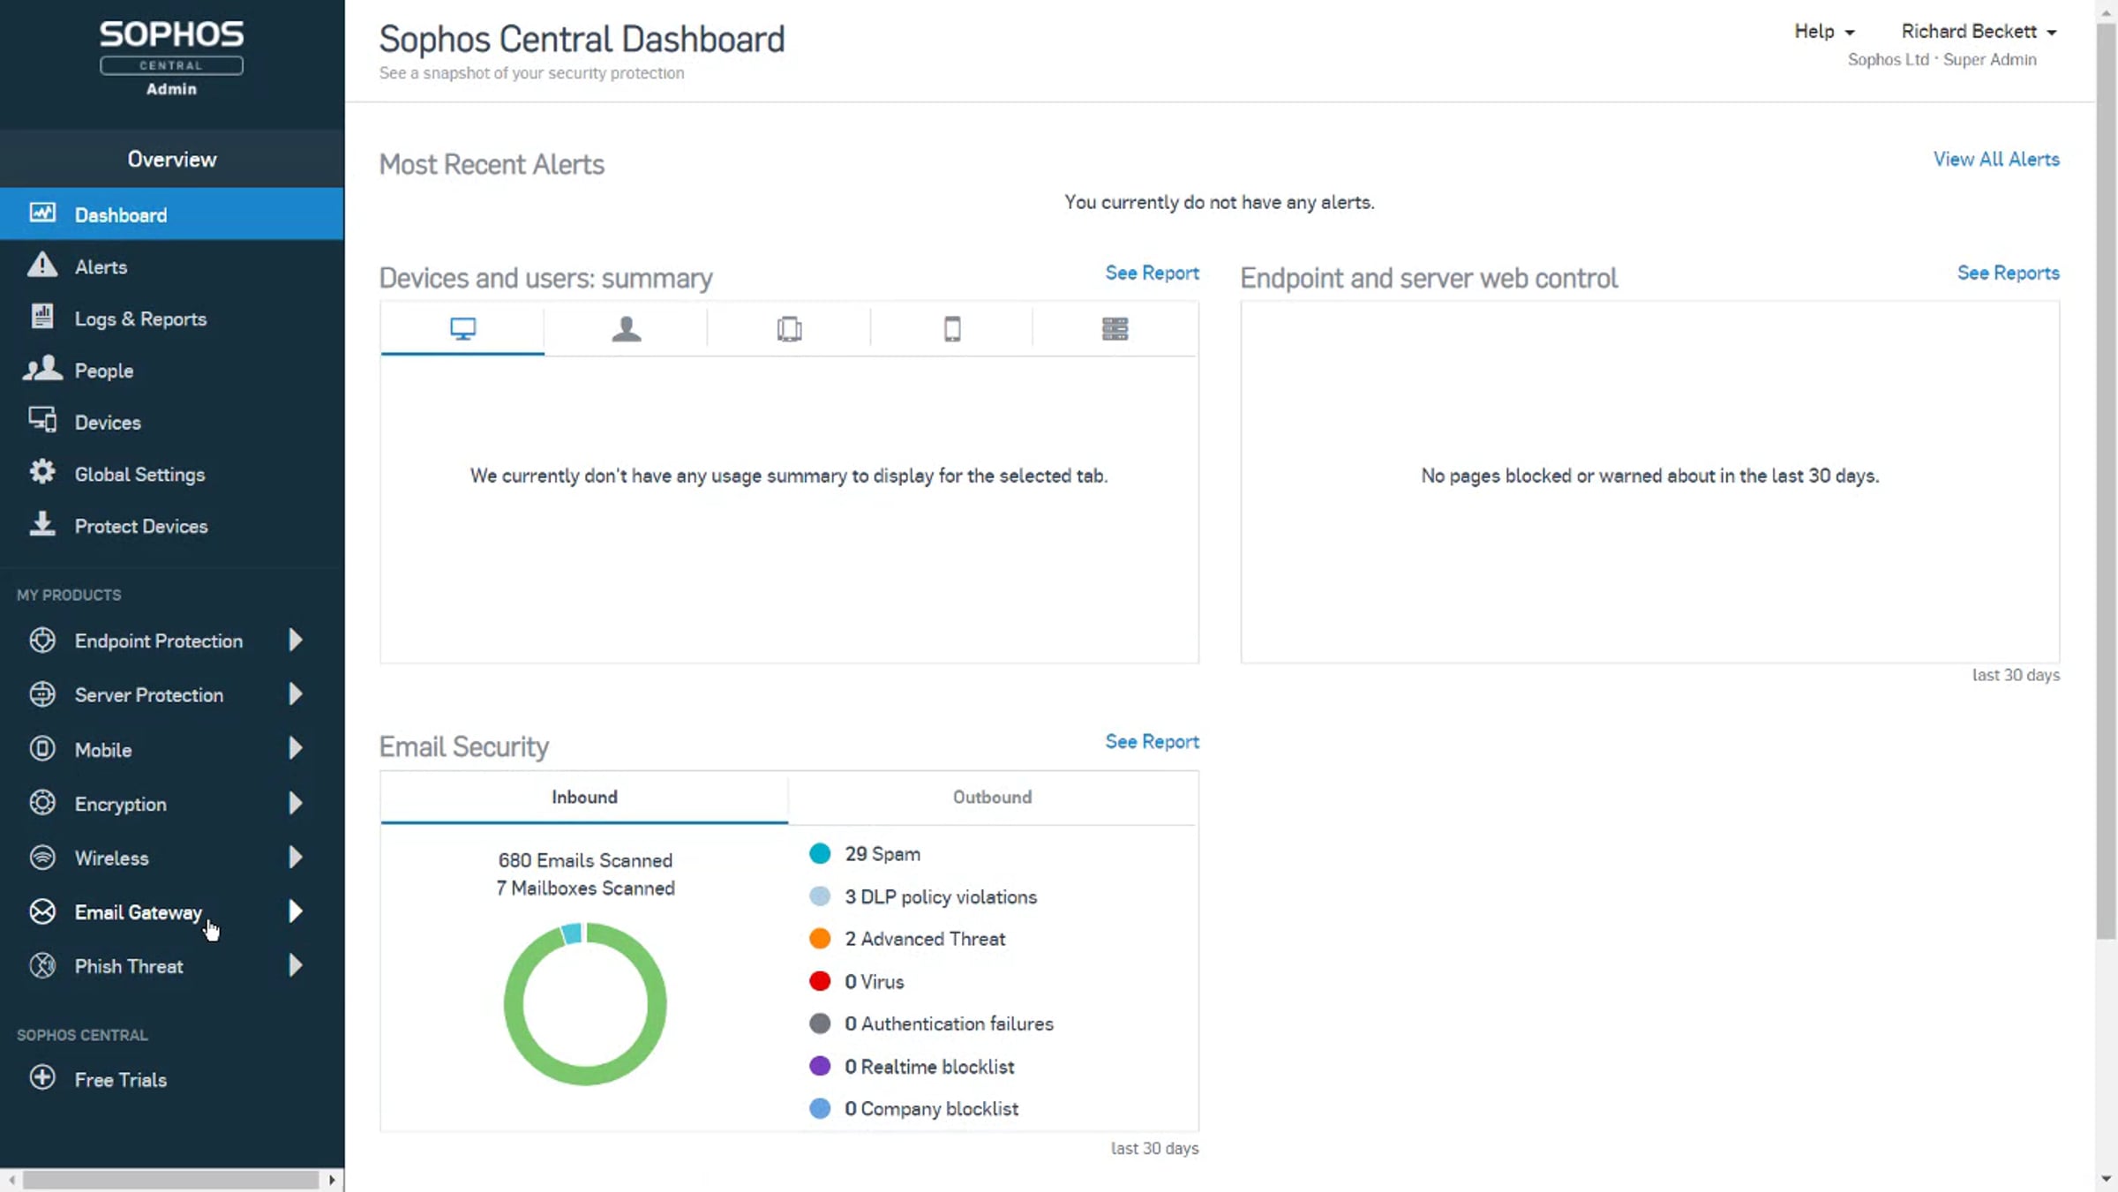
Task: Click the sidebar horizontal scrollbar right arrow
Action: pos(332,1180)
